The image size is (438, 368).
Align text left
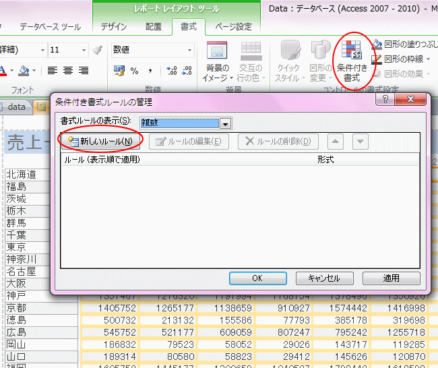click(x=53, y=70)
